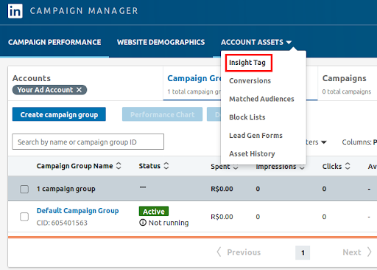Expand the Filters dropdown arrow
Screen dimensions: 377x270
[324, 142]
